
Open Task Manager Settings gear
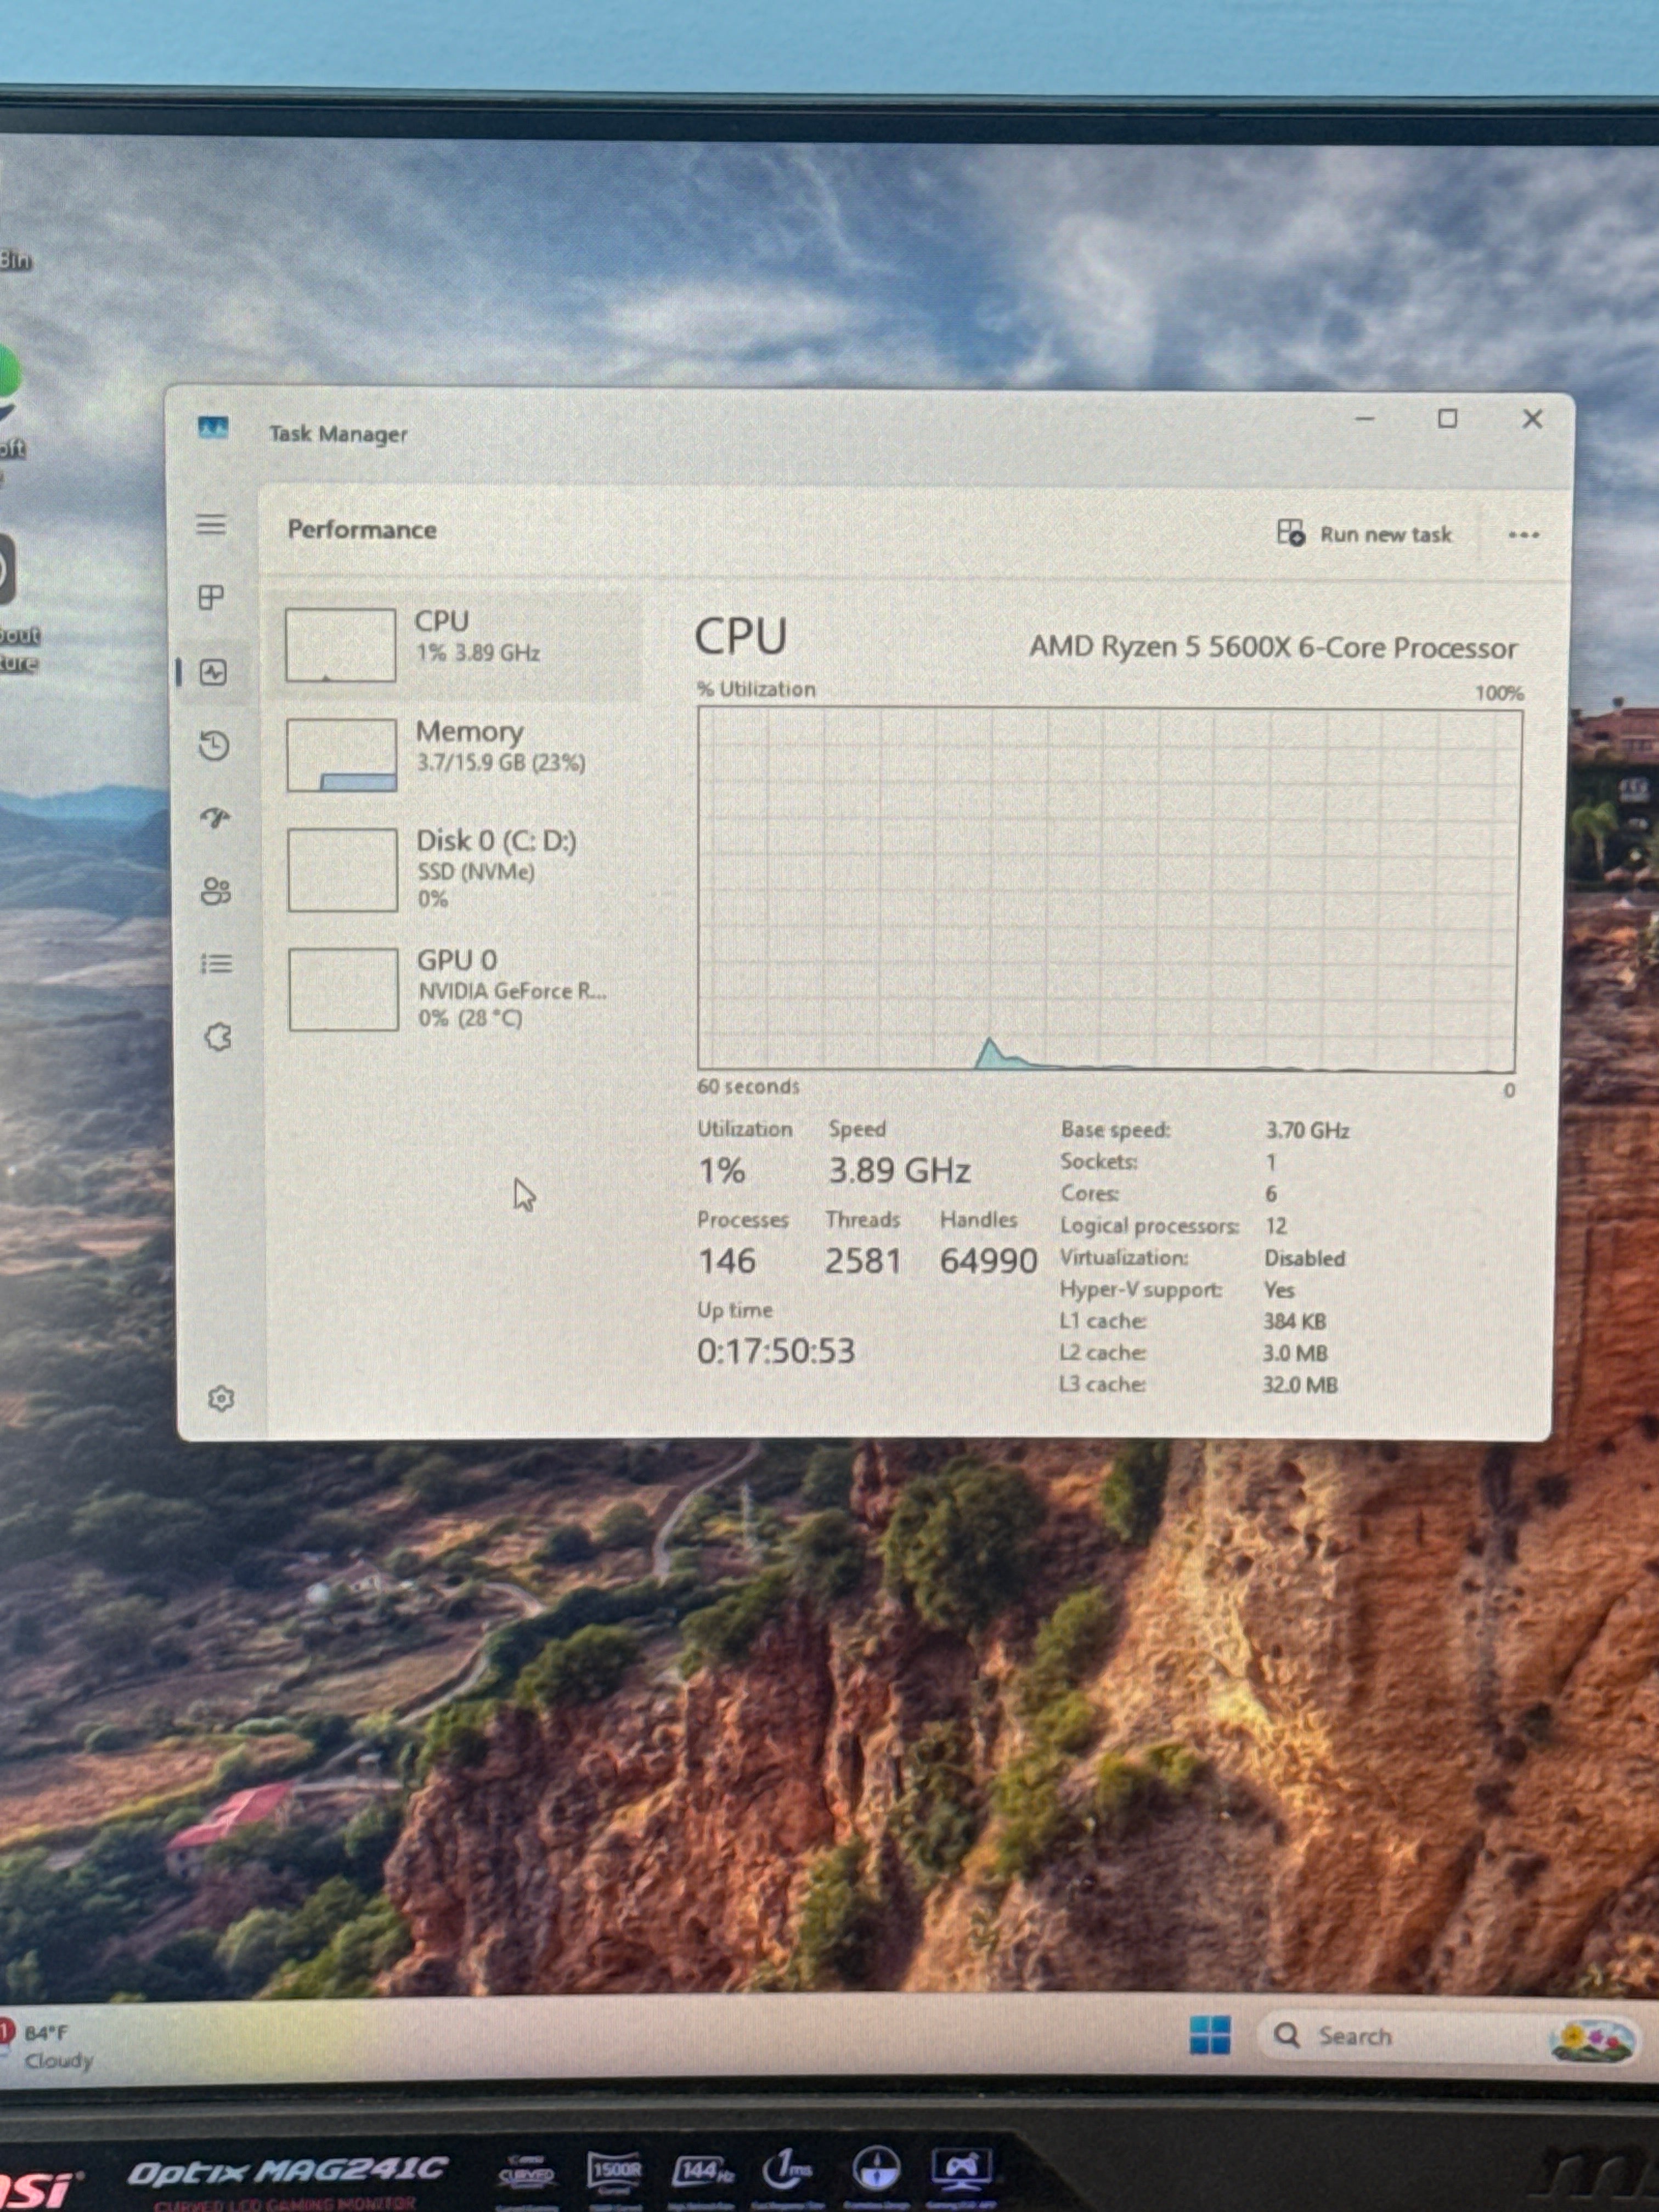pyautogui.click(x=221, y=1398)
